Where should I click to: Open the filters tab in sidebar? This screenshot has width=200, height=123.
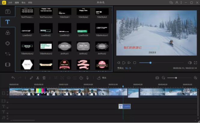(8, 33)
